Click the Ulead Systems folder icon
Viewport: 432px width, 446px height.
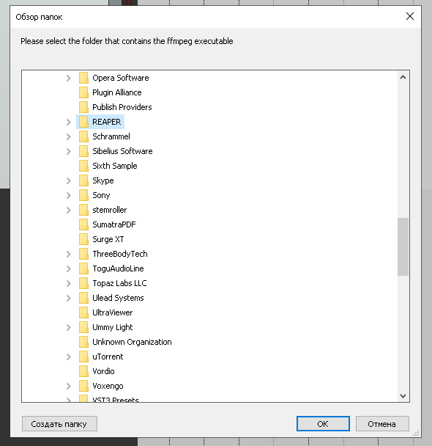click(83, 298)
